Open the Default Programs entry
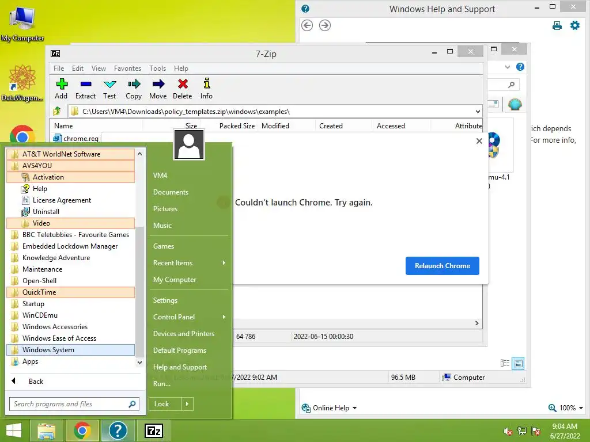The height and width of the screenshot is (442, 590). (x=180, y=350)
